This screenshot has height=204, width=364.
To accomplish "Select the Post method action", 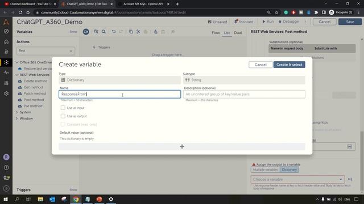I will 34,100.
